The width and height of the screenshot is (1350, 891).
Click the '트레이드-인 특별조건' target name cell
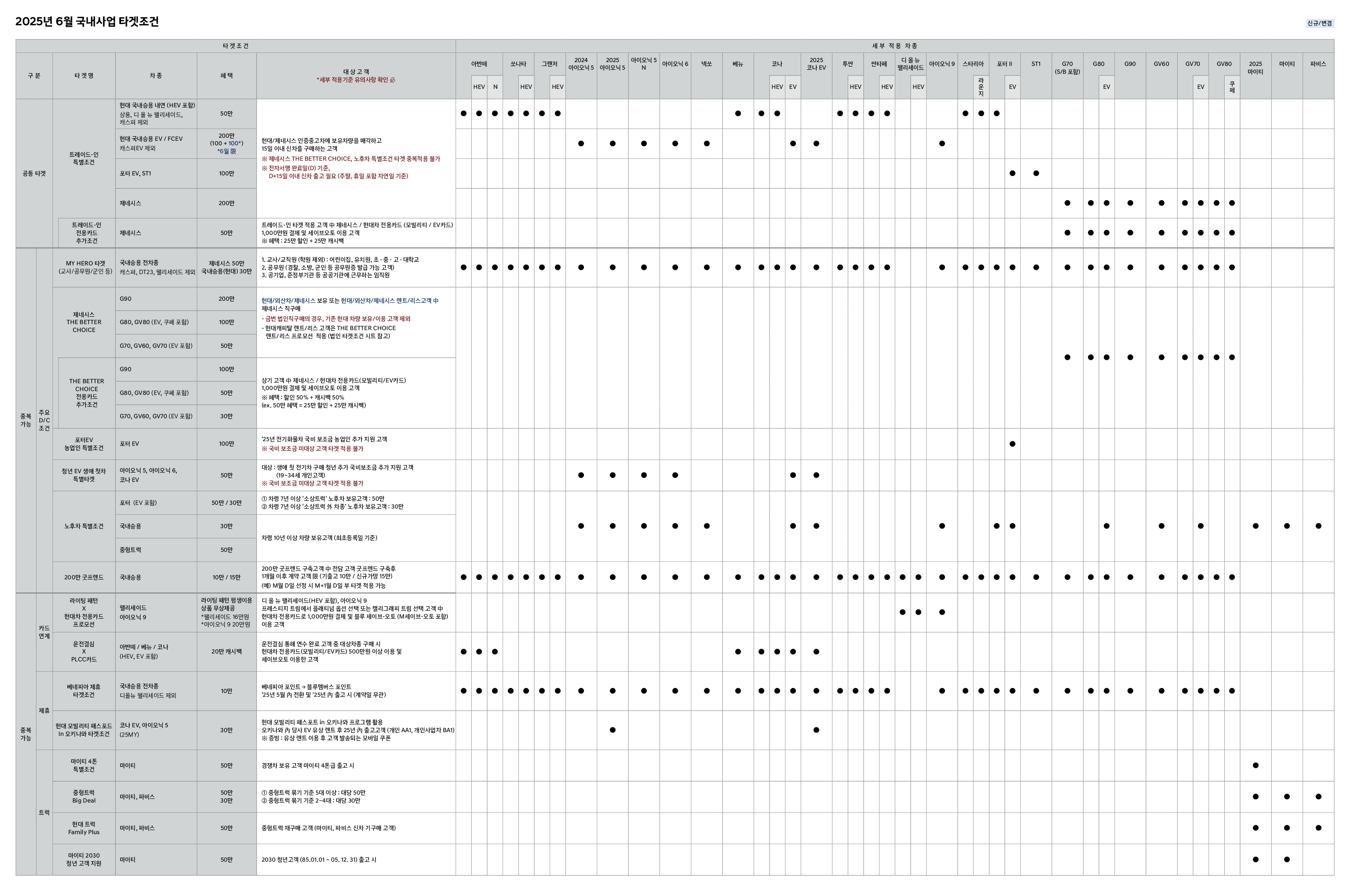[x=84, y=158]
